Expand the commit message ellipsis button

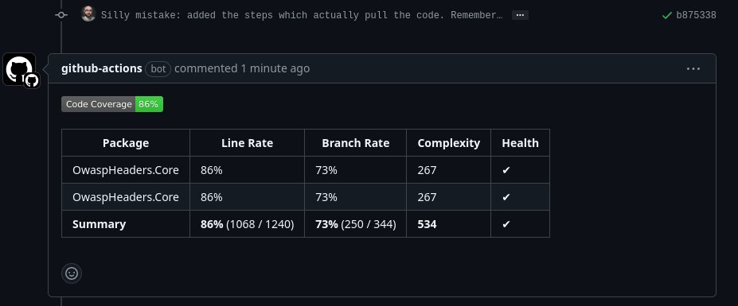coord(520,15)
